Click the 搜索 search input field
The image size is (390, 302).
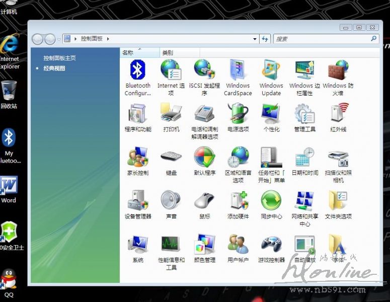point(321,39)
